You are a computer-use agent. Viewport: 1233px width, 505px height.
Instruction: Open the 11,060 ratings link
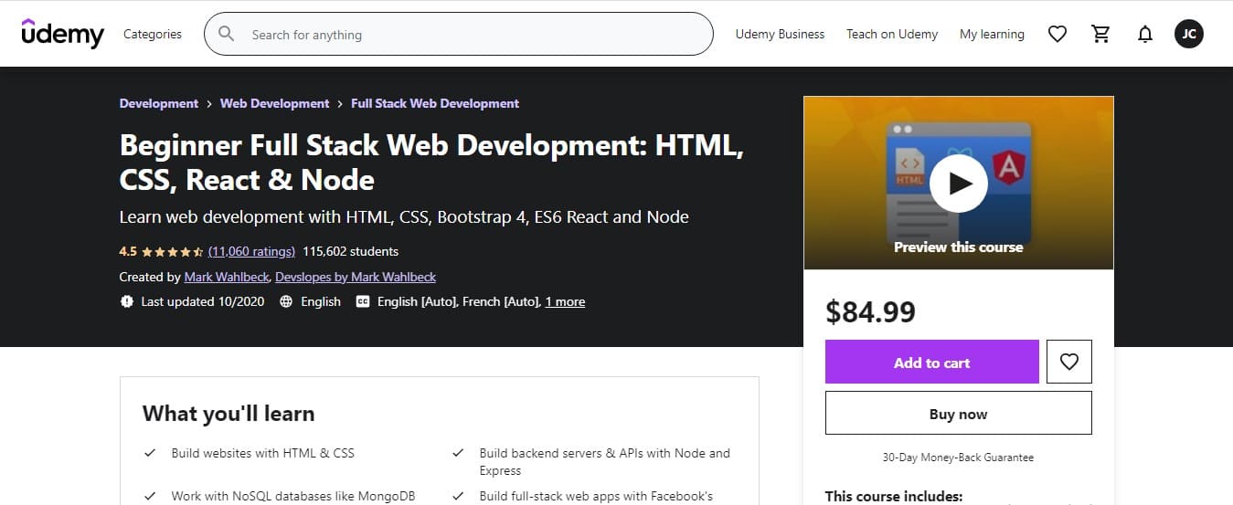point(251,251)
